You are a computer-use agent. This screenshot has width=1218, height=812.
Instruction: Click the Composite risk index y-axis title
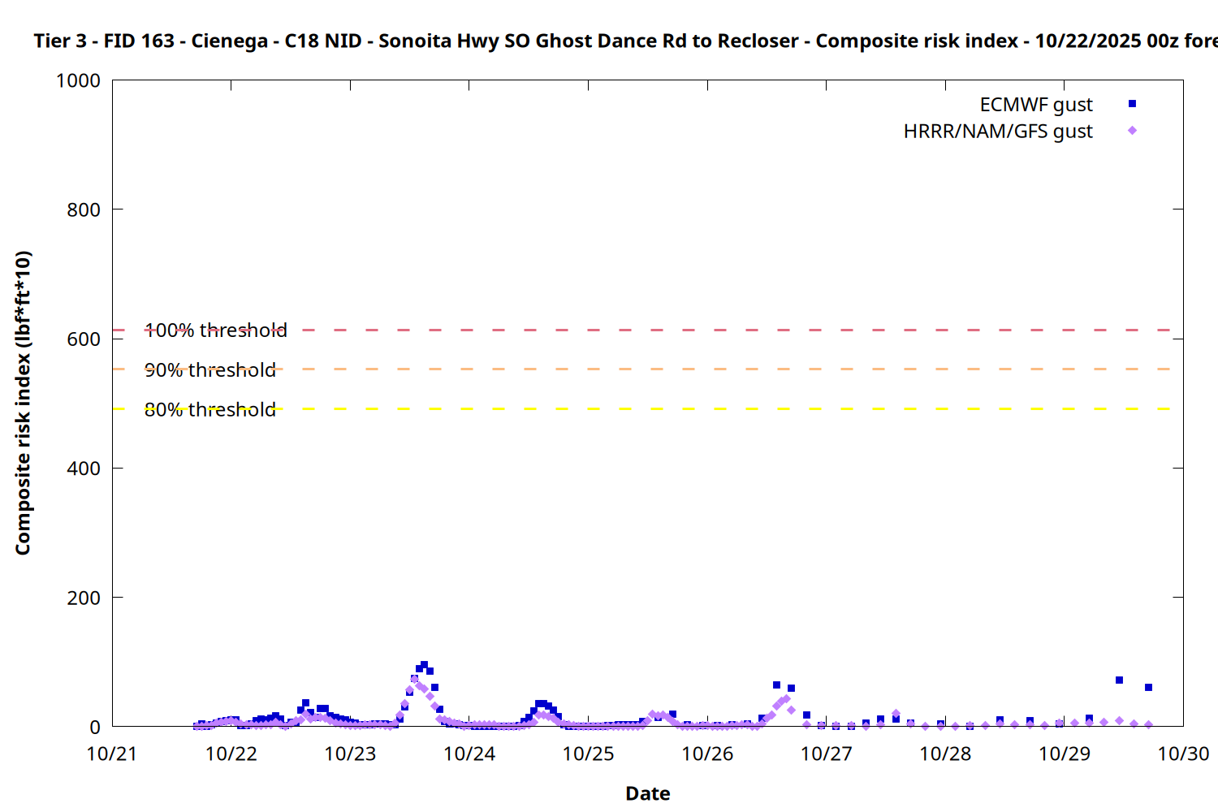(x=23, y=403)
